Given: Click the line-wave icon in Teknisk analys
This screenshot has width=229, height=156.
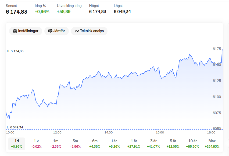Looking at the screenshot, I should coord(77,31).
